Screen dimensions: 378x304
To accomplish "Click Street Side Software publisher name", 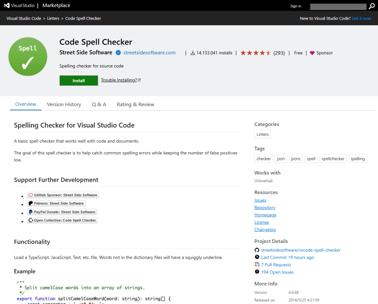I will [x=86, y=52].
